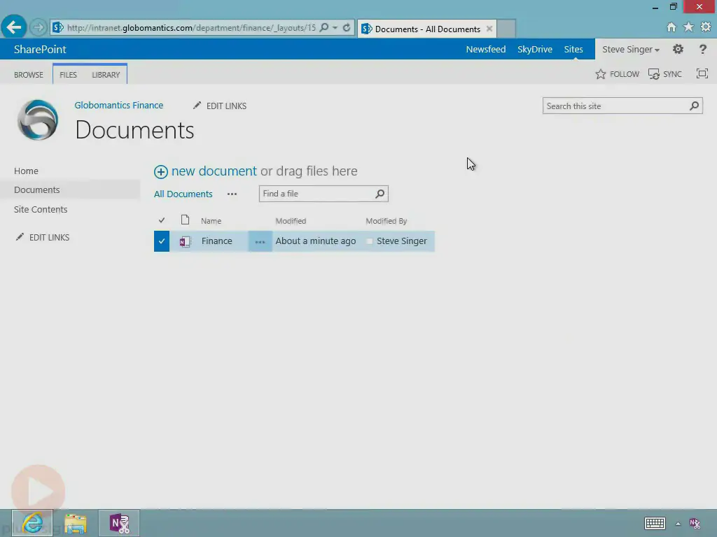Toggle FOLLOW for this document library
The image size is (717, 537).
tap(617, 74)
